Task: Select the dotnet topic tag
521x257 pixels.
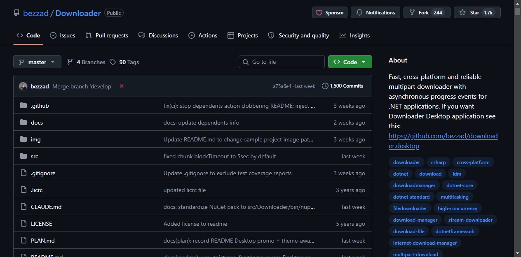Action: [x=401, y=174]
